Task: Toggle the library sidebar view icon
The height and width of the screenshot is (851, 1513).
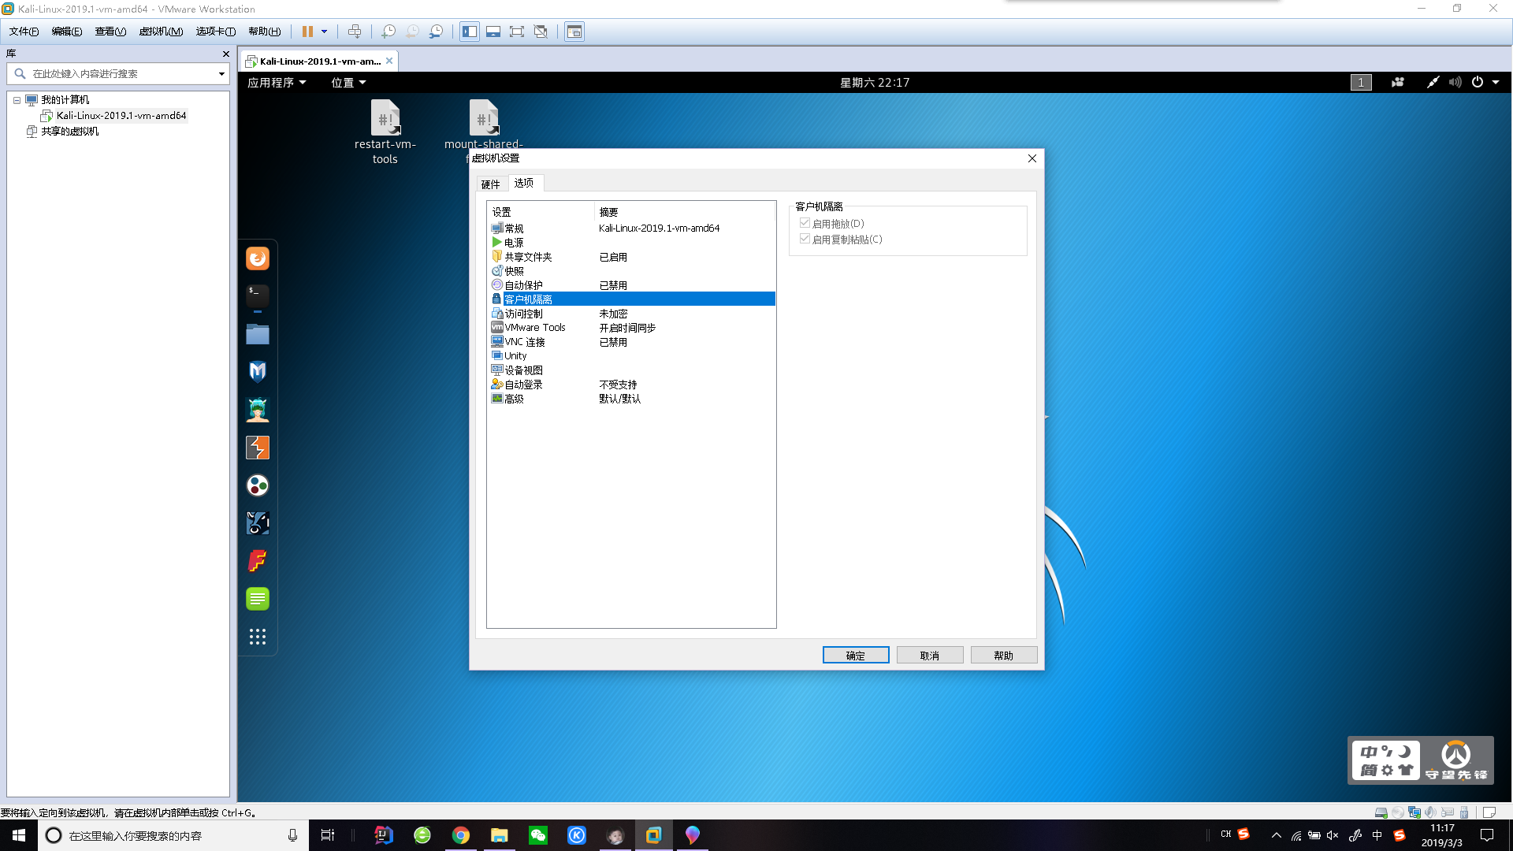Action: point(470,32)
